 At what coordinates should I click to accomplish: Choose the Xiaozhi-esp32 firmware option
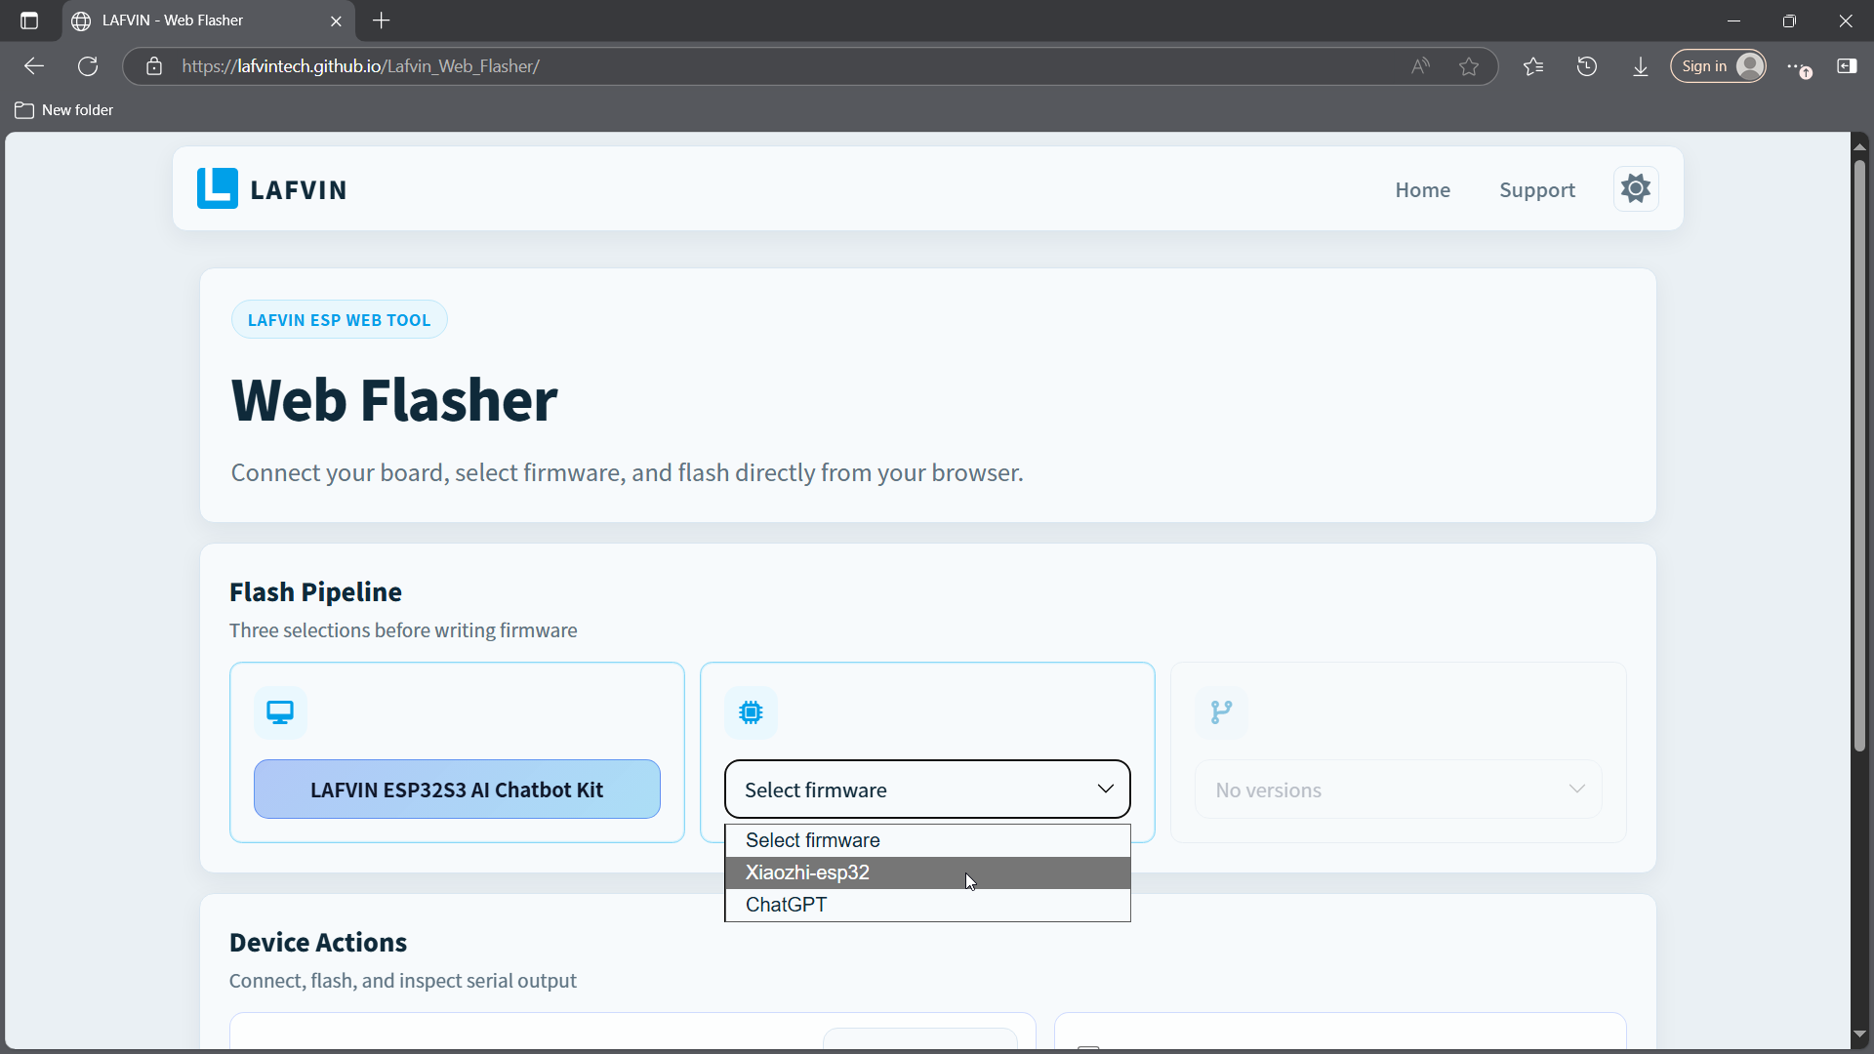coord(927,872)
